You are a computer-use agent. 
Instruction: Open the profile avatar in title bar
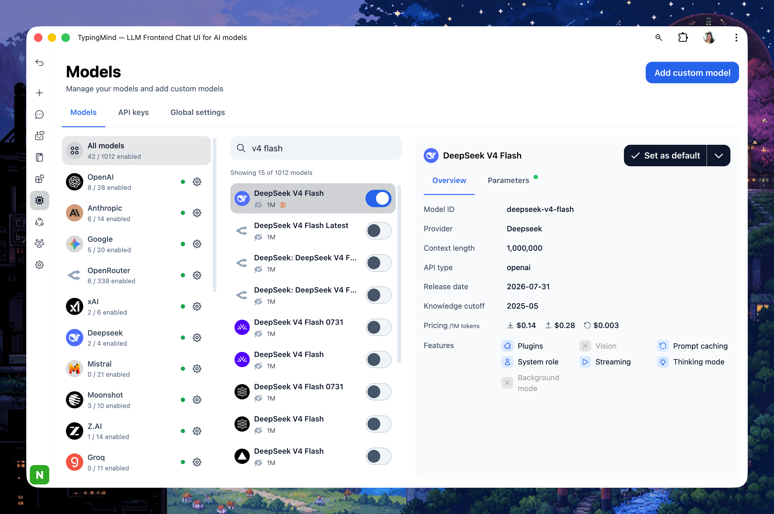click(710, 38)
